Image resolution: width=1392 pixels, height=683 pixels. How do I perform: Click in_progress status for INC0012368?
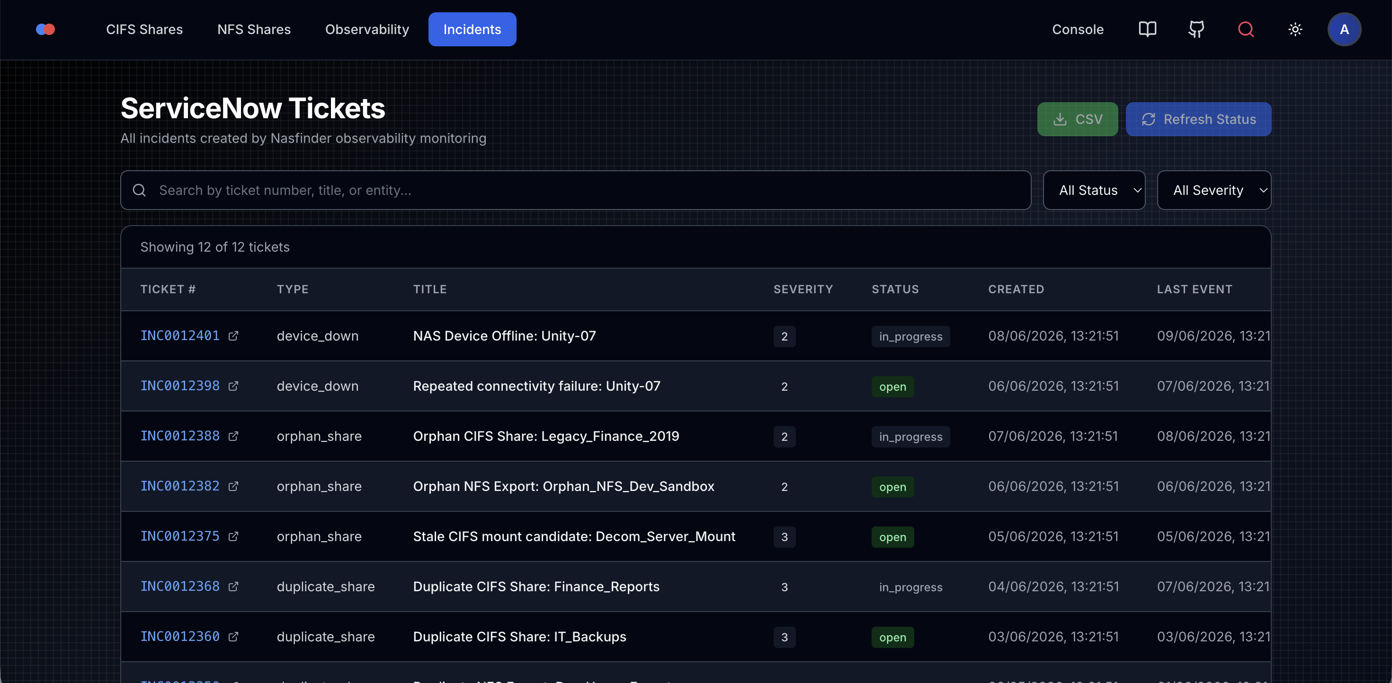point(910,587)
